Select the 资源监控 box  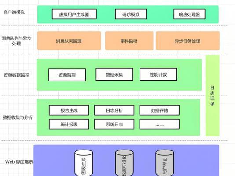(67, 75)
